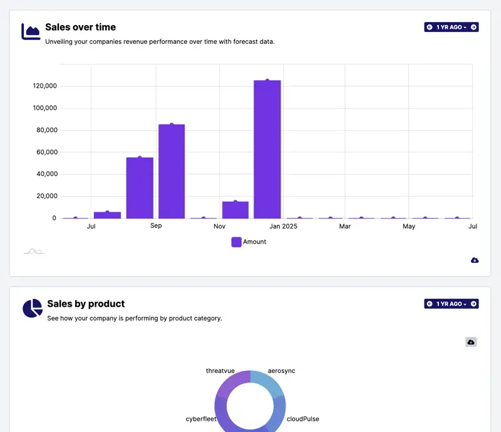Screen dimensions: 501x432
Task: Click the tallest bar near Jan 2025
Action: (267, 149)
